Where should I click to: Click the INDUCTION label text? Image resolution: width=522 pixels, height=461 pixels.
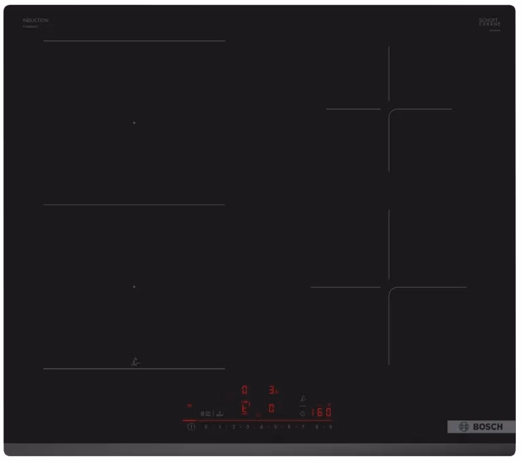(x=35, y=20)
